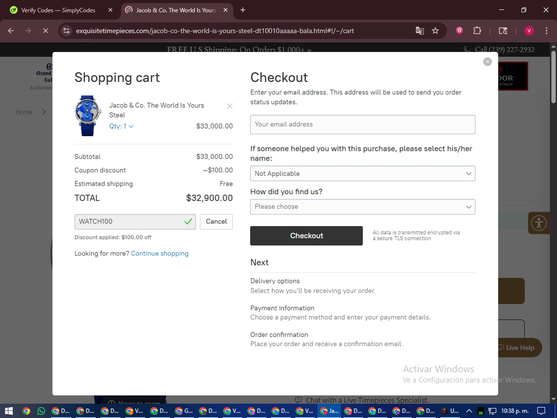
Task: Open the Windows Start menu
Action: tap(9, 411)
